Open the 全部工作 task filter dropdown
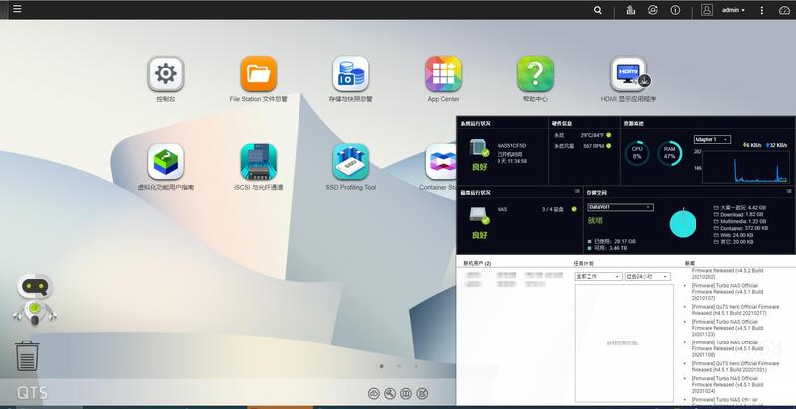 tap(598, 276)
